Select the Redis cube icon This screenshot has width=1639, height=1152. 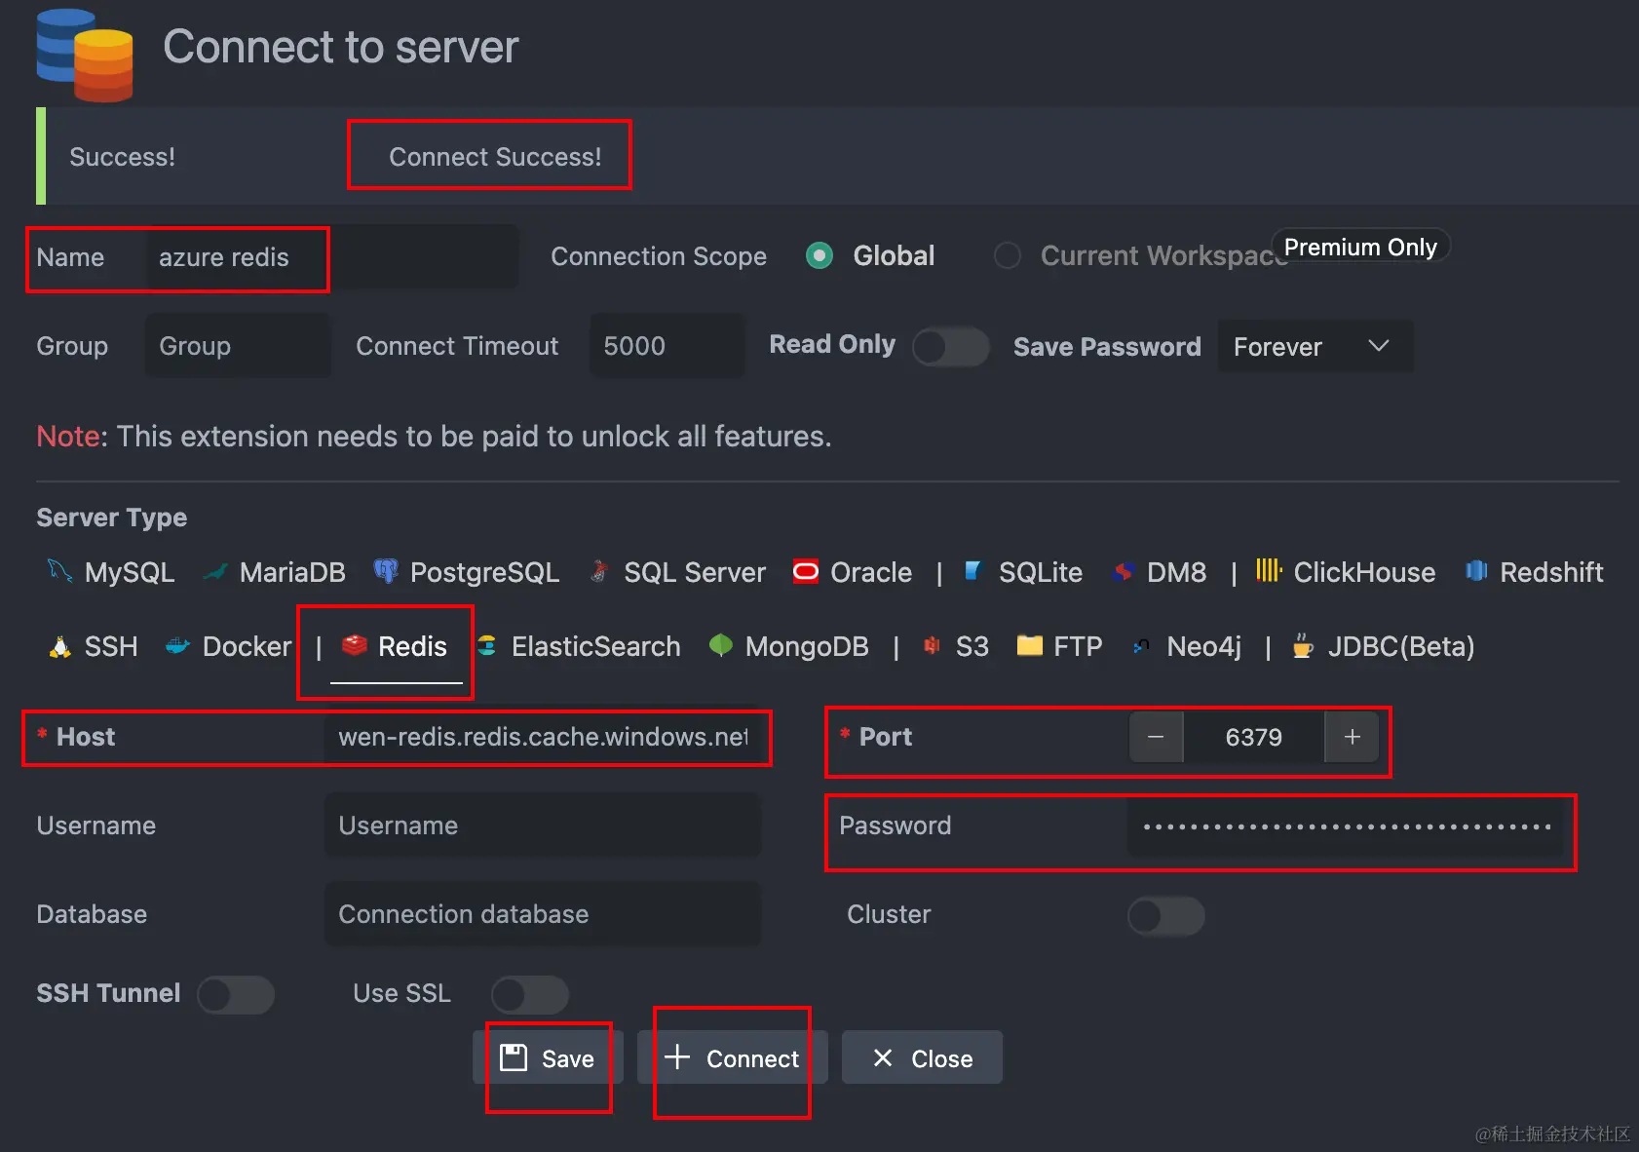point(355,645)
